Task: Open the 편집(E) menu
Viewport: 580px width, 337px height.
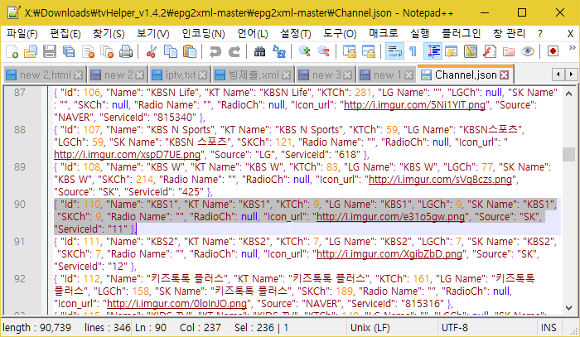Action: 65,34
